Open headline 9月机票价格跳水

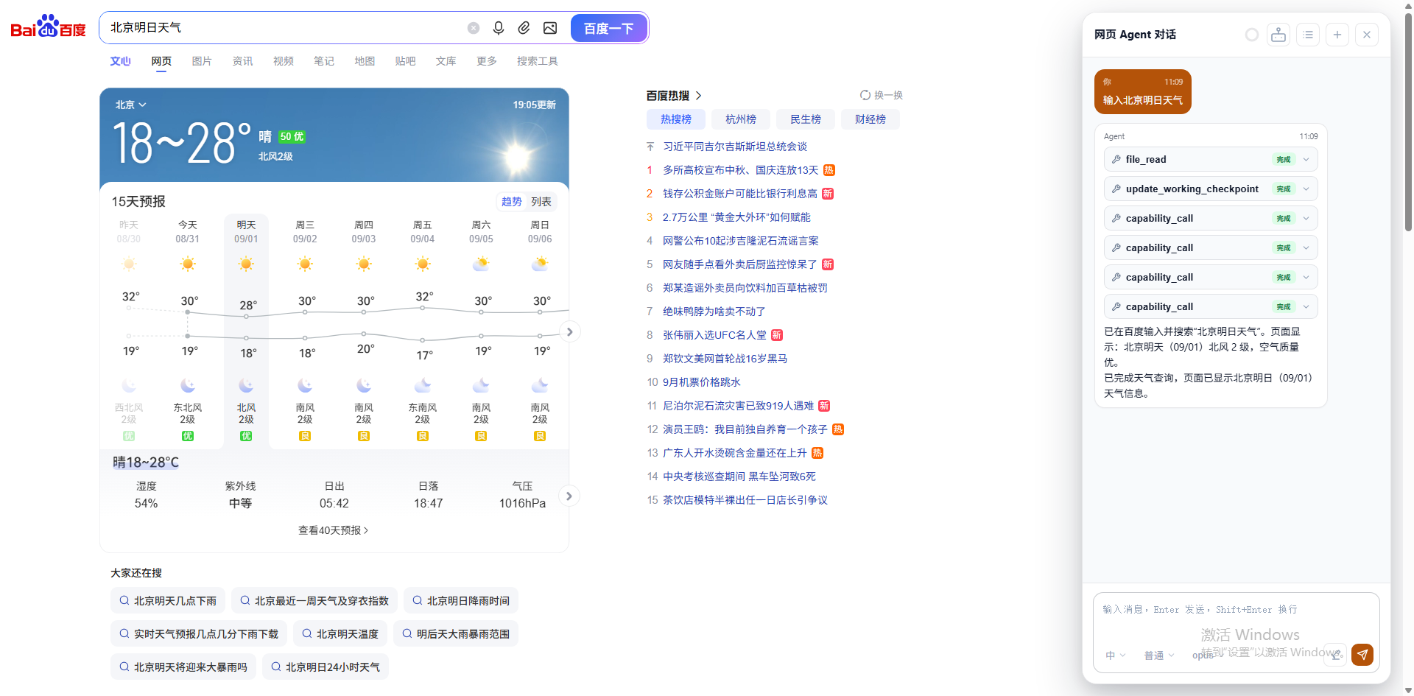click(x=701, y=382)
